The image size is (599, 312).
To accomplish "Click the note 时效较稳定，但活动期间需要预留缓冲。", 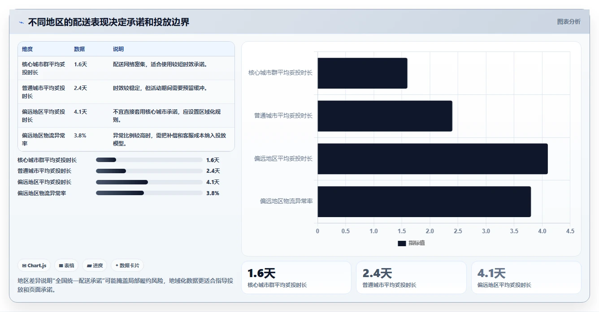I will tap(160, 88).
